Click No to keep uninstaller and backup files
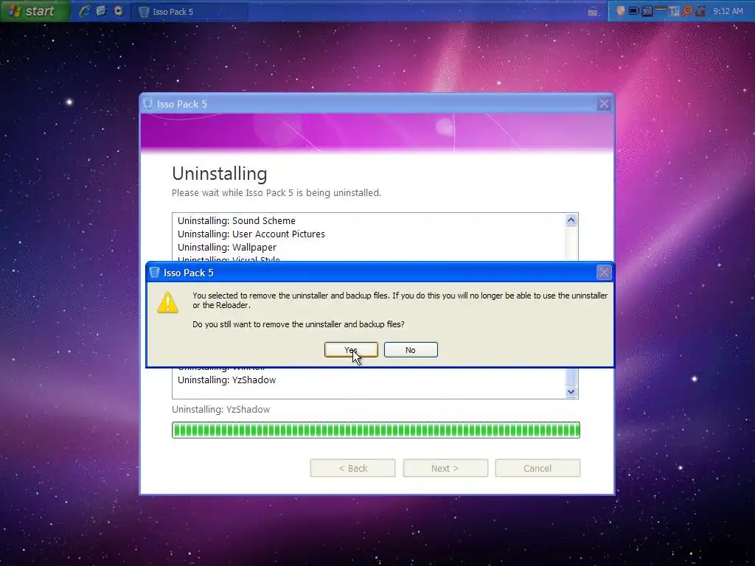This screenshot has height=566, width=755. click(411, 350)
